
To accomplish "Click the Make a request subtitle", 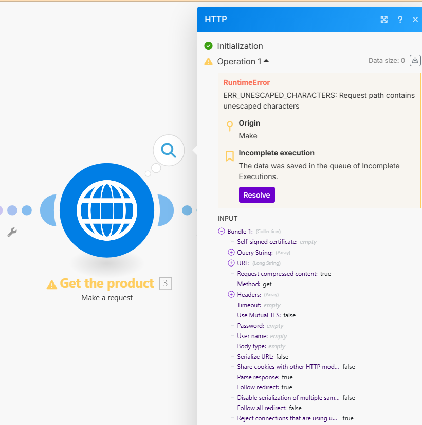I will click(107, 298).
